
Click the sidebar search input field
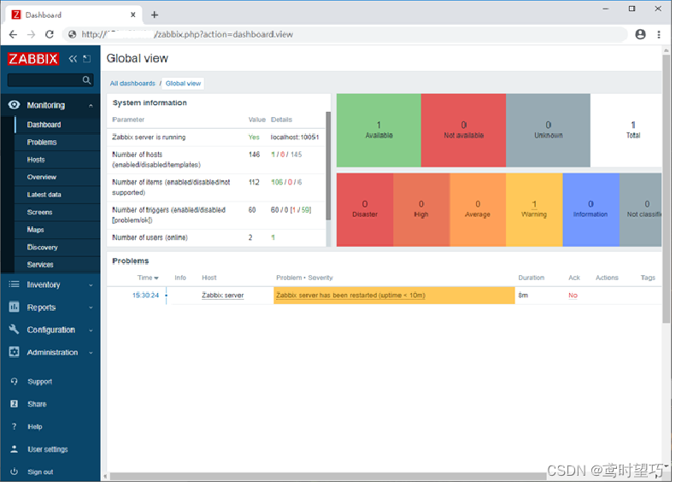coord(44,80)
